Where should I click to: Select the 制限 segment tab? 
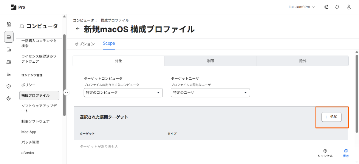click(x=210, y=61)
